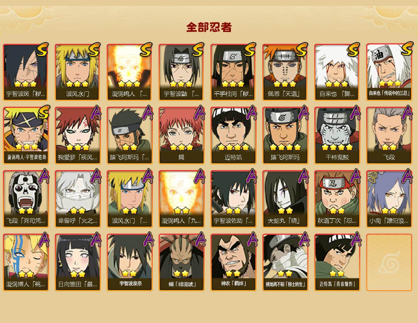Open the 宇智波泉奈 ninja card
The image size is (418, 323).
129,262
